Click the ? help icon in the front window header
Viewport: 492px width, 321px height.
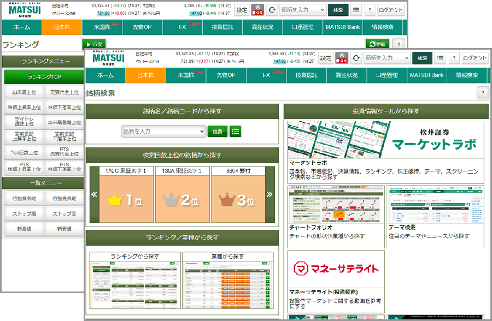[454, 58]
